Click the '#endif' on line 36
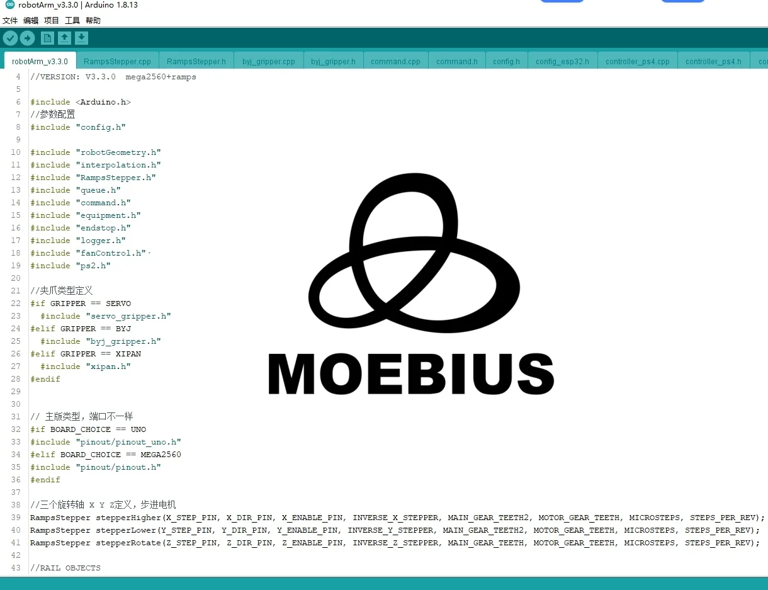This screenshot has width=768, height=590. point(45,480)
